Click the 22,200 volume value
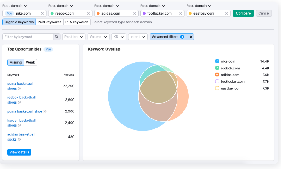Image resolution: width=281 pixels, height=169 pixels. (69, 86)
